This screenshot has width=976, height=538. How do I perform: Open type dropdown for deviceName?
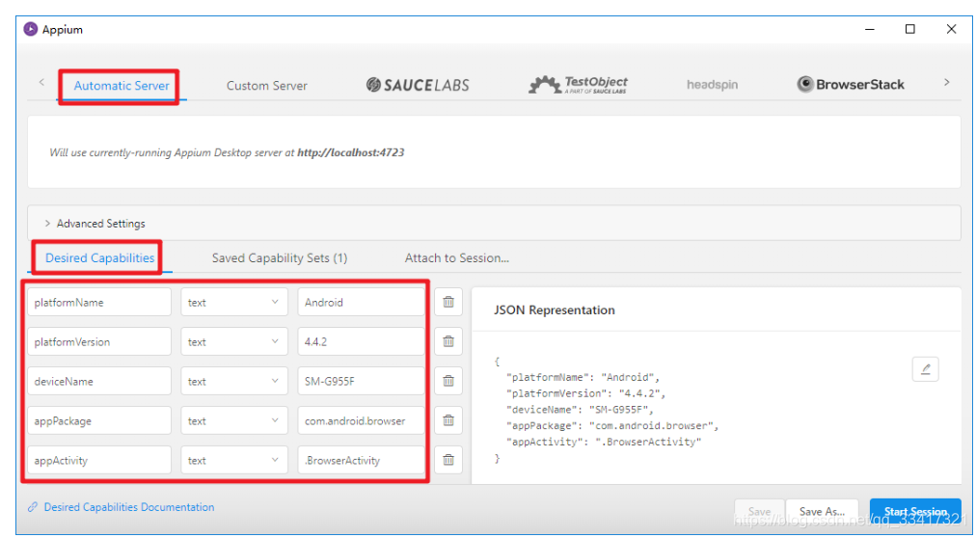234,381
